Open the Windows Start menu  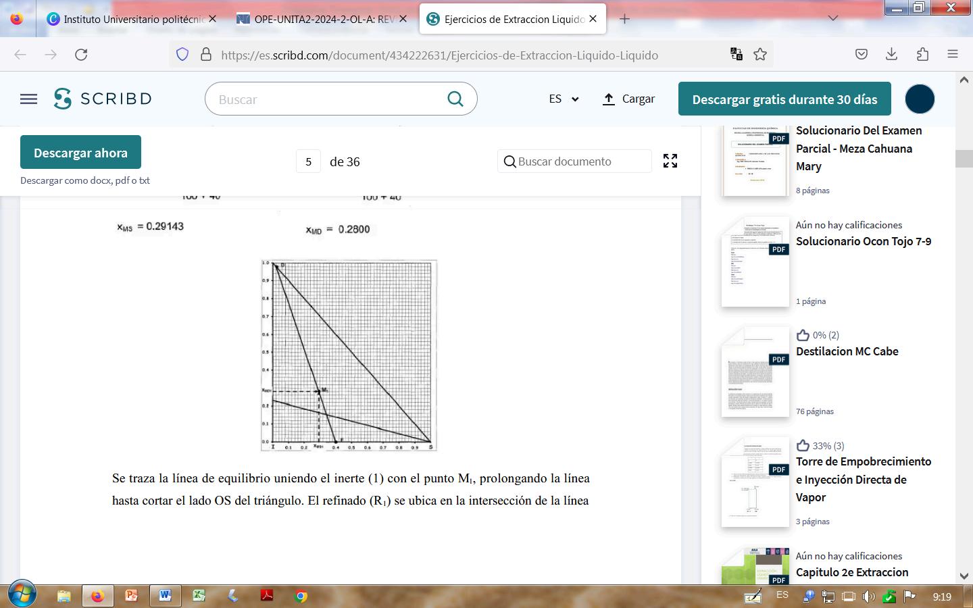pos(22,595)
